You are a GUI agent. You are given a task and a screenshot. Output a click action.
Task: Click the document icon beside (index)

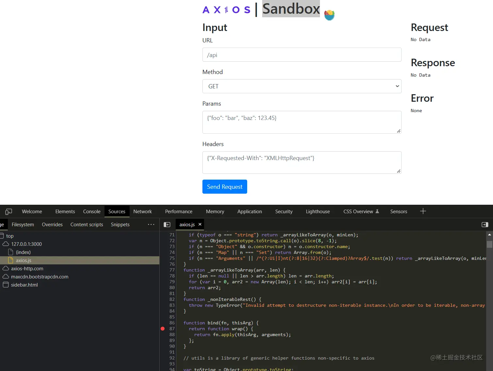tap(10, 252)
